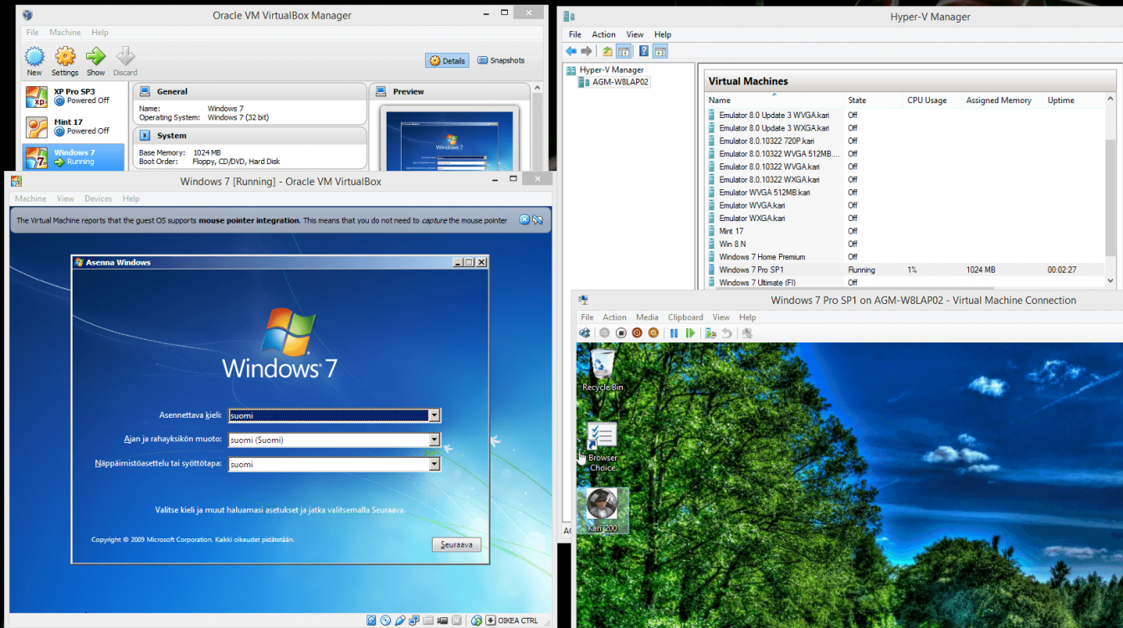Turn off VM with black stop icon

tap(621, 333)
